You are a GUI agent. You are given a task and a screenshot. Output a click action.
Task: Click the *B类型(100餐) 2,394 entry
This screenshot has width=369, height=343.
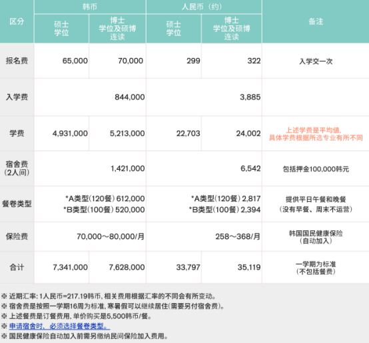pyautogui.click(x=224, y=210)
